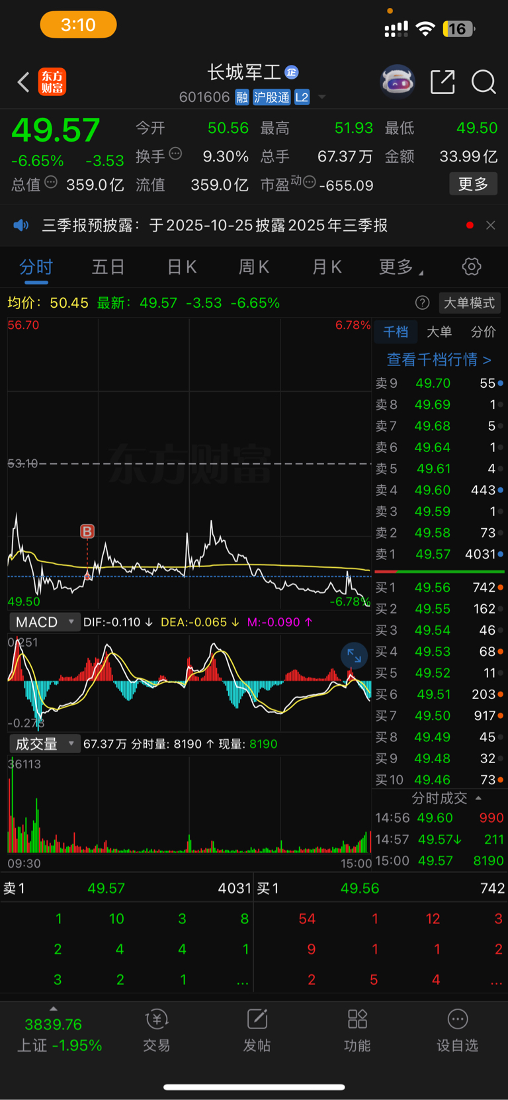508x1100 pixels.
Task: Tap the red B buy marker
Action: 87,531
